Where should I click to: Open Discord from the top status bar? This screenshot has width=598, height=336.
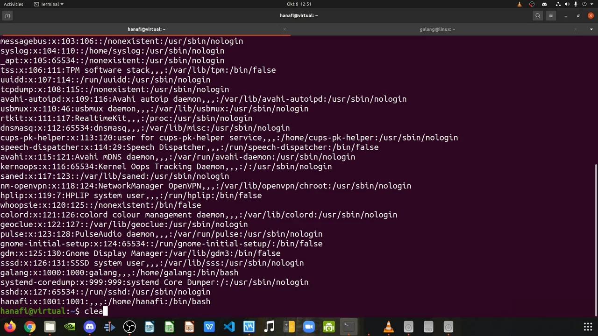coord(544,4)
